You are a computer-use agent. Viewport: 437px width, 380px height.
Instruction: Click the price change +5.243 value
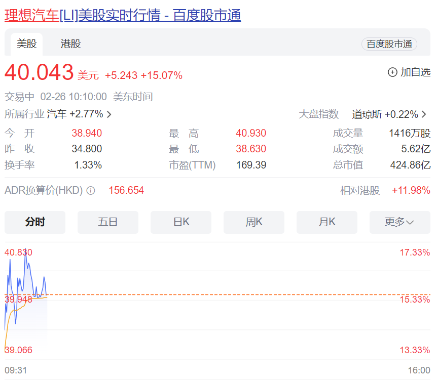(x=121, y=75)
